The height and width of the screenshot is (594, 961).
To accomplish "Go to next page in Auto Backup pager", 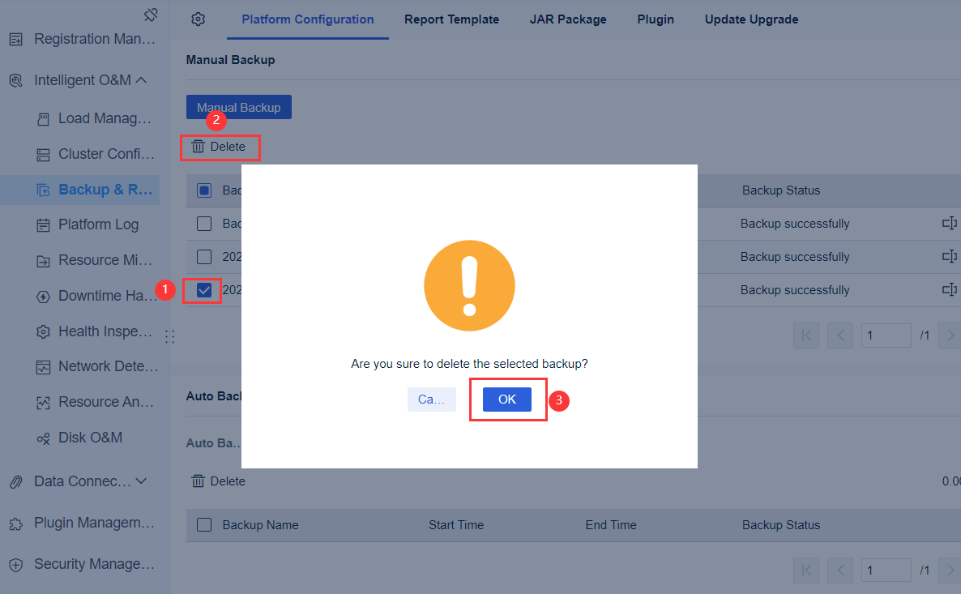I will tap(951, 570).
